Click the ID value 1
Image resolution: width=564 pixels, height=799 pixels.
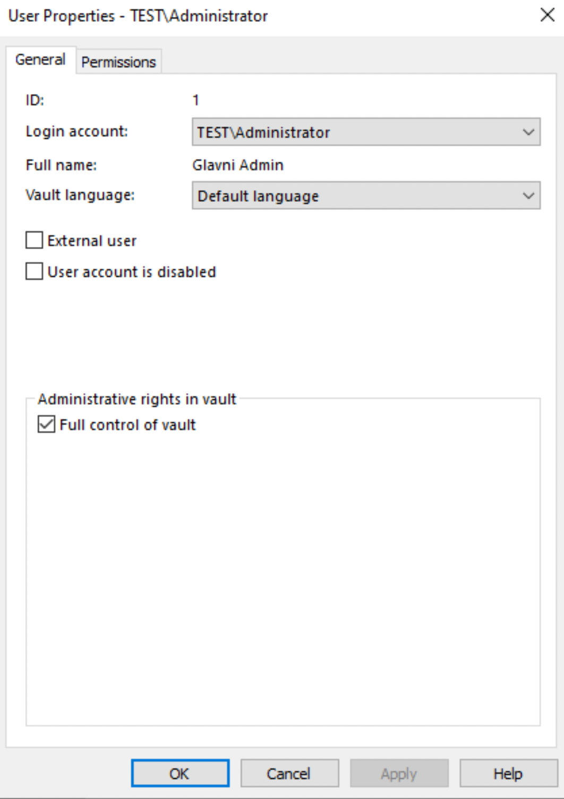click(x=195, y=100)
